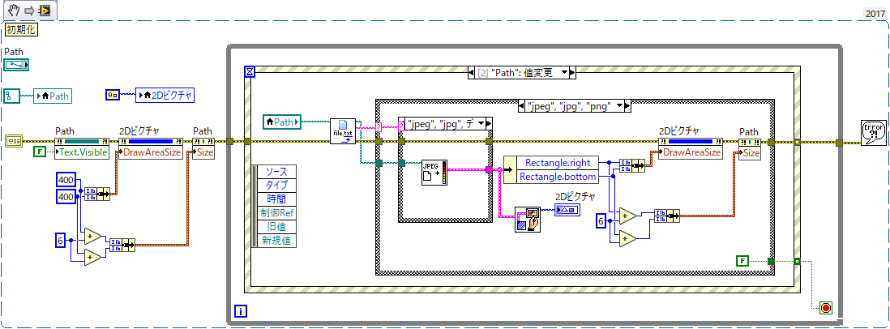Viewport: 890px width, 329px height.
Task: Select the Path local variable inside the event structure
Action: point(283,122)
